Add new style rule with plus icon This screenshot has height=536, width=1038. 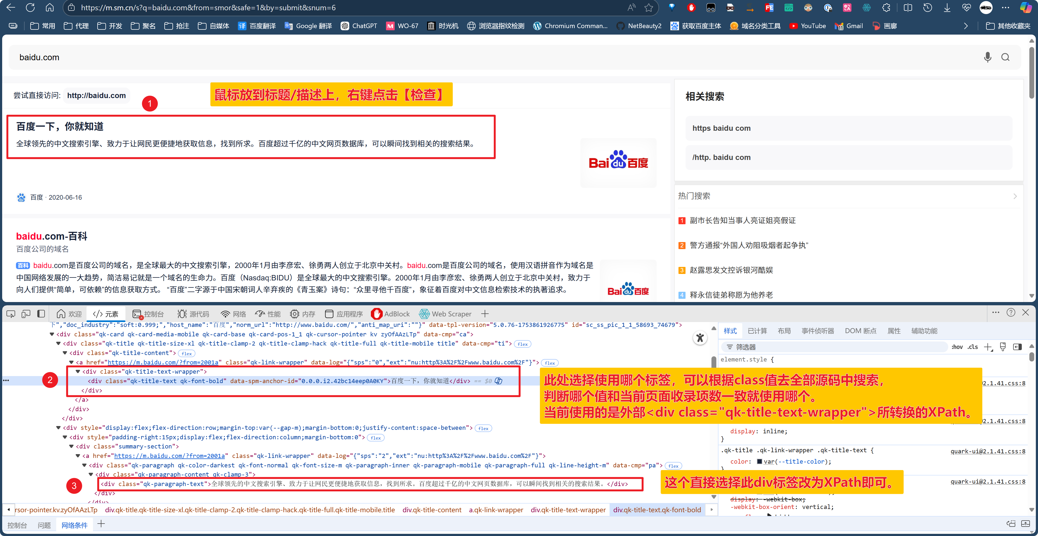point(988,347)
